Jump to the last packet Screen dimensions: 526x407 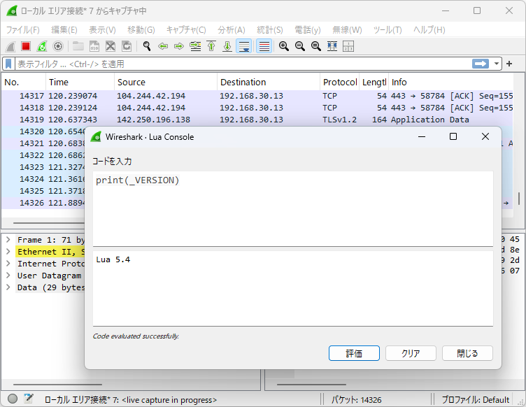[x=227, y=46]
